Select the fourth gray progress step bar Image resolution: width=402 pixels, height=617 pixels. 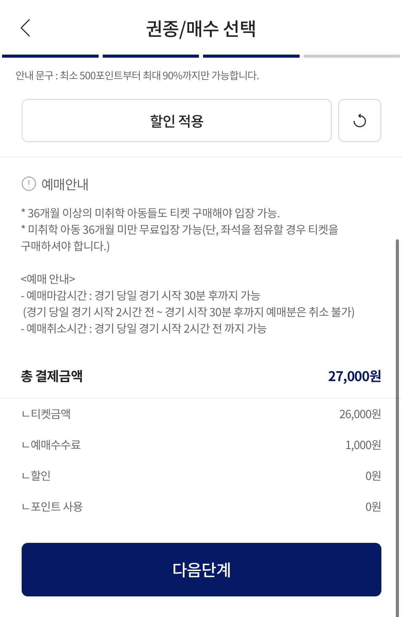coord(352,56)
